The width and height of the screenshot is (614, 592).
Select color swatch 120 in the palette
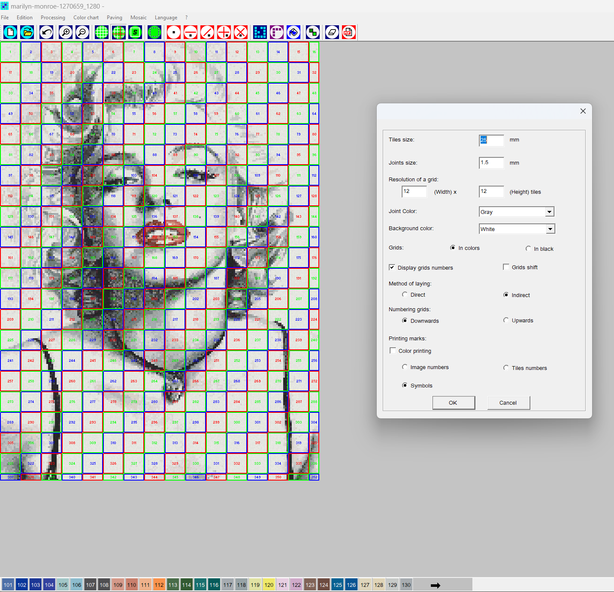(x=269, y=584)
